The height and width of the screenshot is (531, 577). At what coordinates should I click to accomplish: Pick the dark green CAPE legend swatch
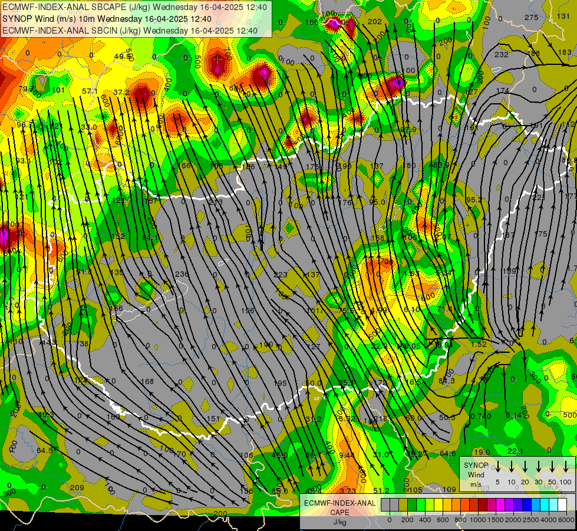412,504
